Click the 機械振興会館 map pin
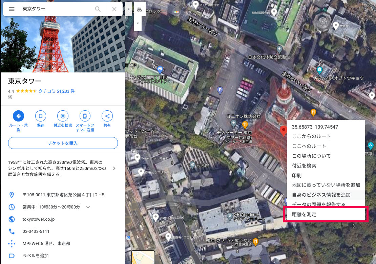This screenshot has width=376, height=264. pyautogui.click(x=274, y=12)
